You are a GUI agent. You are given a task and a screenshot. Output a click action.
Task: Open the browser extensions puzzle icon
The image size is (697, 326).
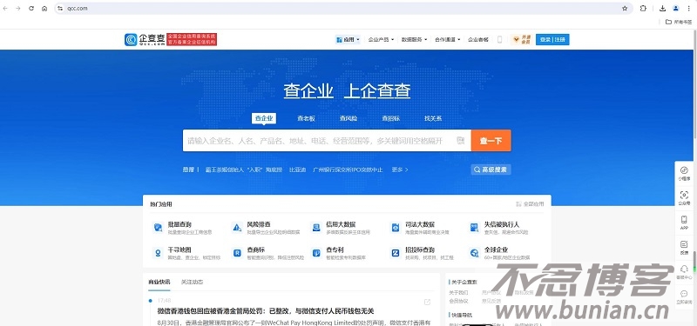coord(643,9)
